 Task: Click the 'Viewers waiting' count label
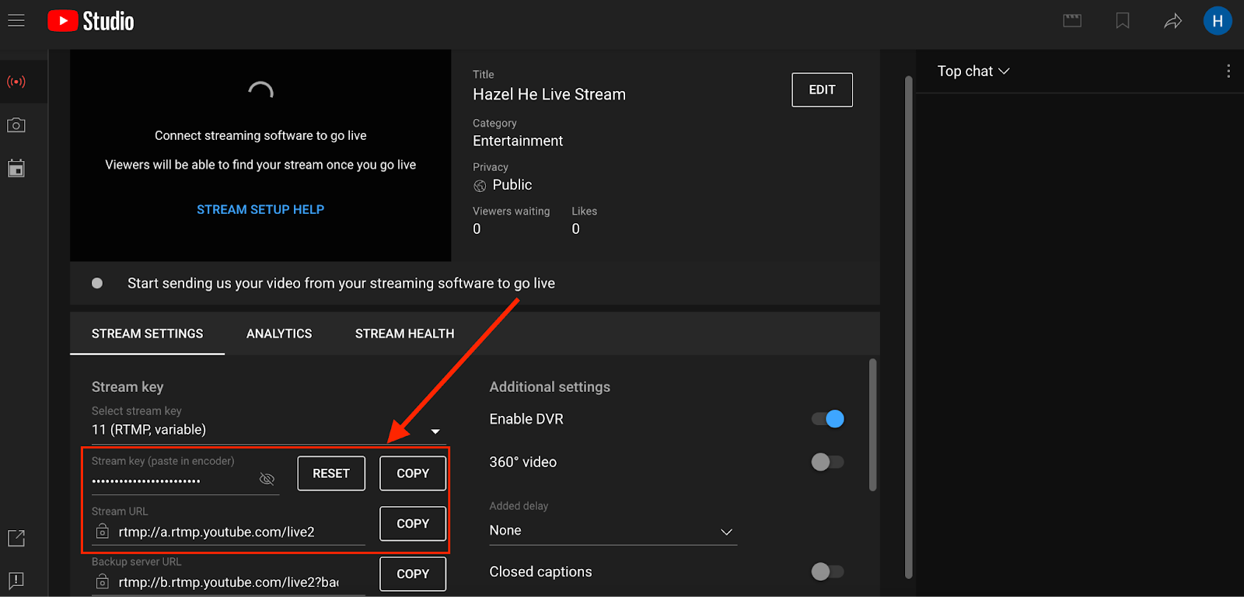coord(511,211)
